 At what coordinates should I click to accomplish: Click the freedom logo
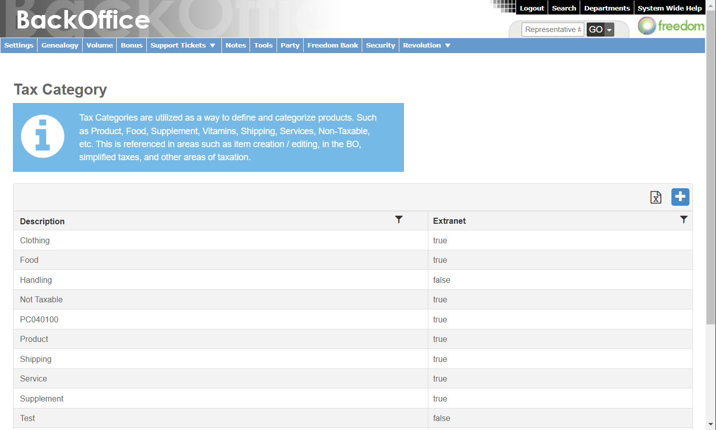coord(671,26)
